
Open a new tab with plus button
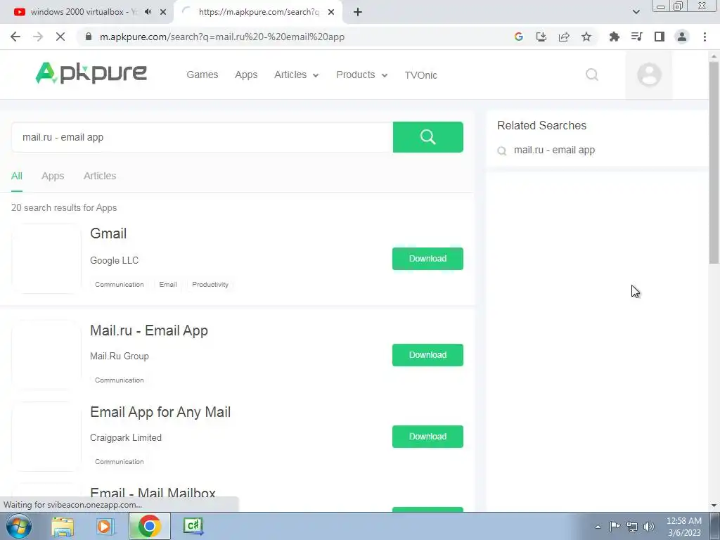(358, 12)
